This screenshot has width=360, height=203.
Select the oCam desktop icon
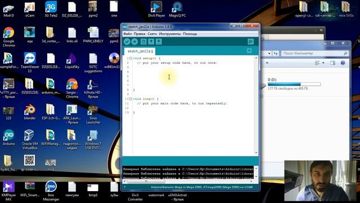point(30,10)
